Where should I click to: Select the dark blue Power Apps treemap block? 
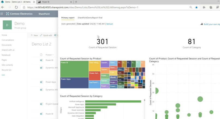(x=74, y=83)
